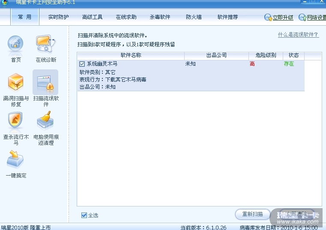
Task: Open 电脑使用痕迹清理 trace cleaner
Action: tap(45, 121)
